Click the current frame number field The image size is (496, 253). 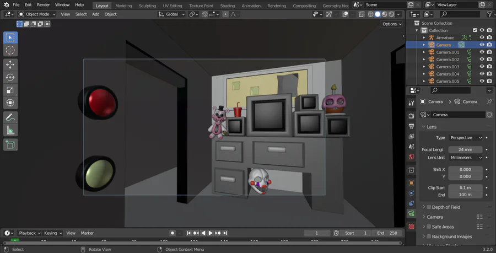[317, 233]
